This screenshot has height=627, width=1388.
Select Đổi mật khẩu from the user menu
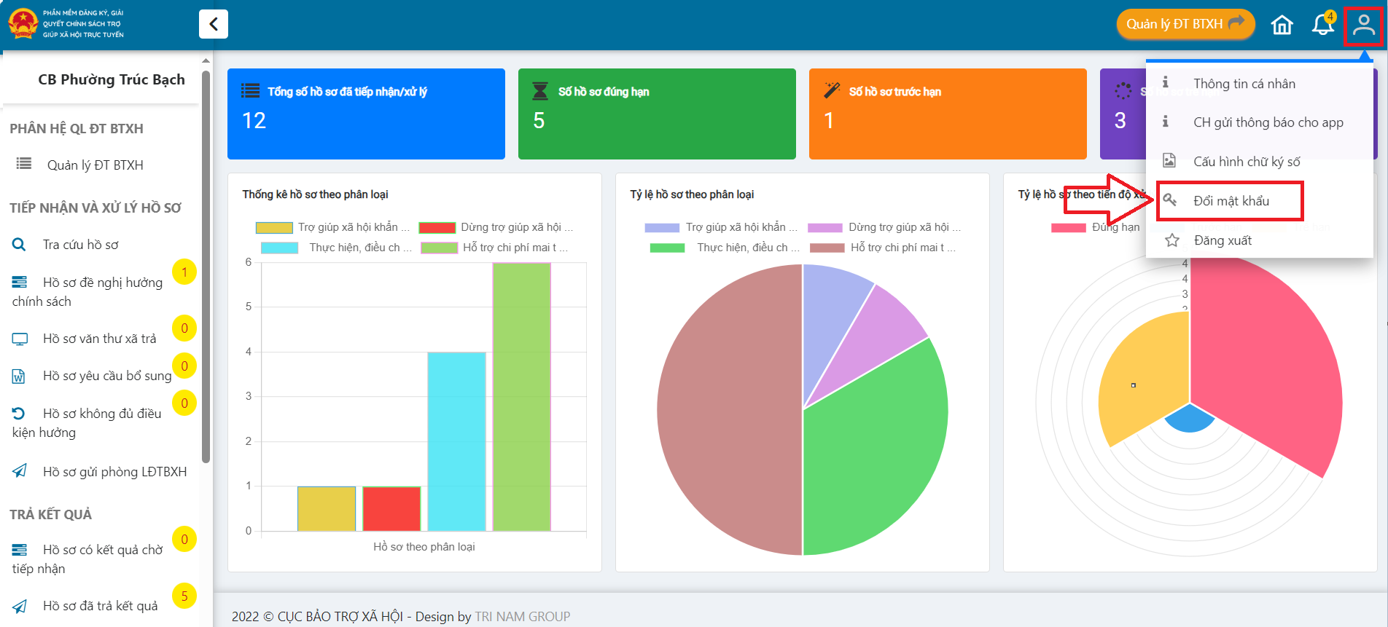1231,201
